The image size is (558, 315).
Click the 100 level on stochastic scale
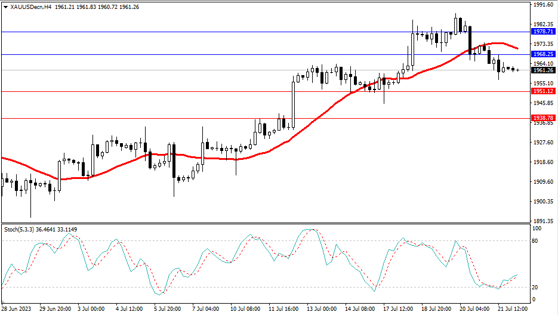coord(537,228)
